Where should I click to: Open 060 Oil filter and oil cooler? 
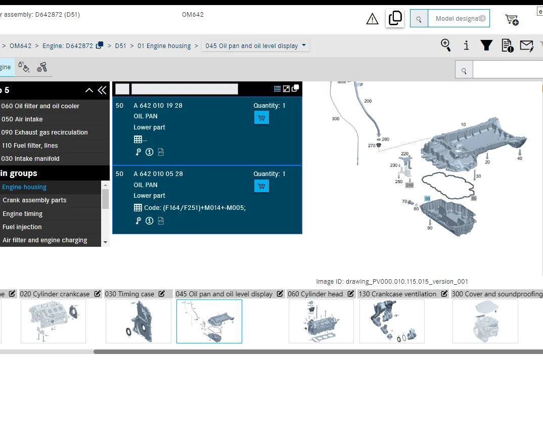[x=40, y=106]
